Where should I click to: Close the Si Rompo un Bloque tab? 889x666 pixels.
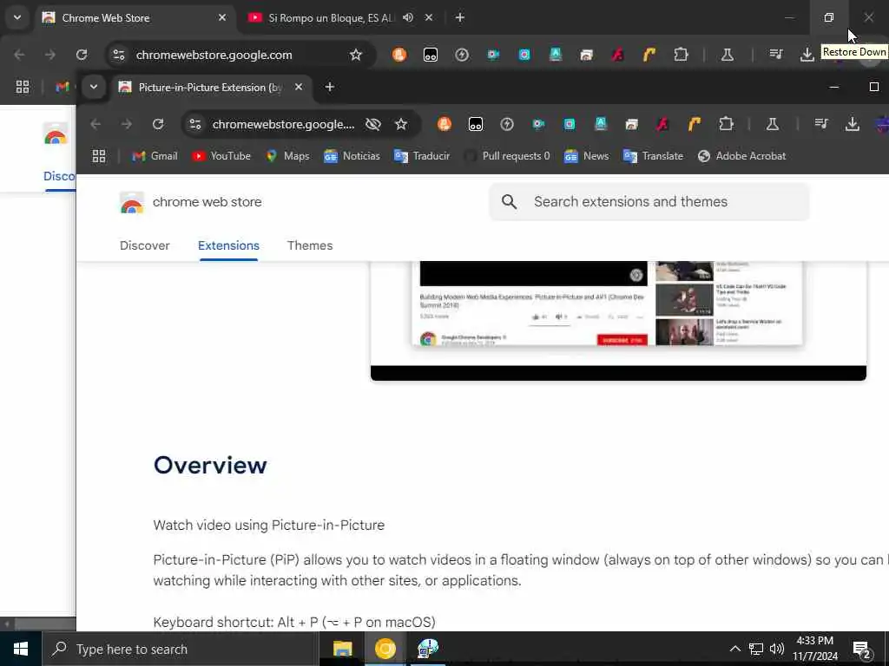pos(429,17)
